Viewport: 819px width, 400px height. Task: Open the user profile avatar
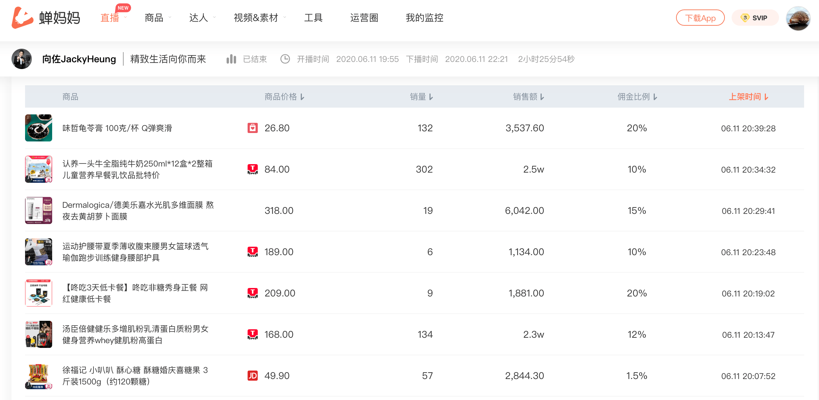[x=798, y=18]
